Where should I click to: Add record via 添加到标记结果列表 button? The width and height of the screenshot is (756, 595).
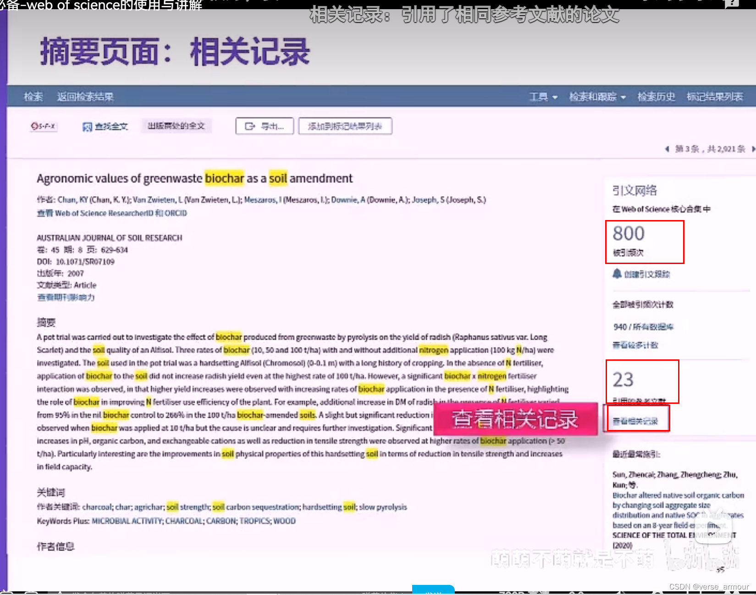tap(345, 126)
